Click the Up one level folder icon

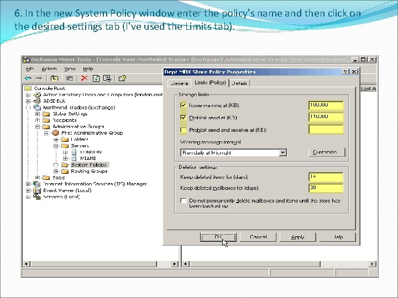[x=54, y=78]
